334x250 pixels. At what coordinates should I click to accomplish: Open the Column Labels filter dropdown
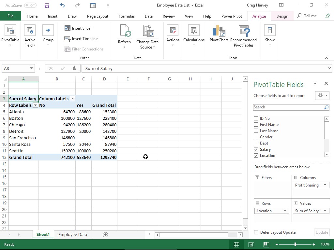click(73, 99)
